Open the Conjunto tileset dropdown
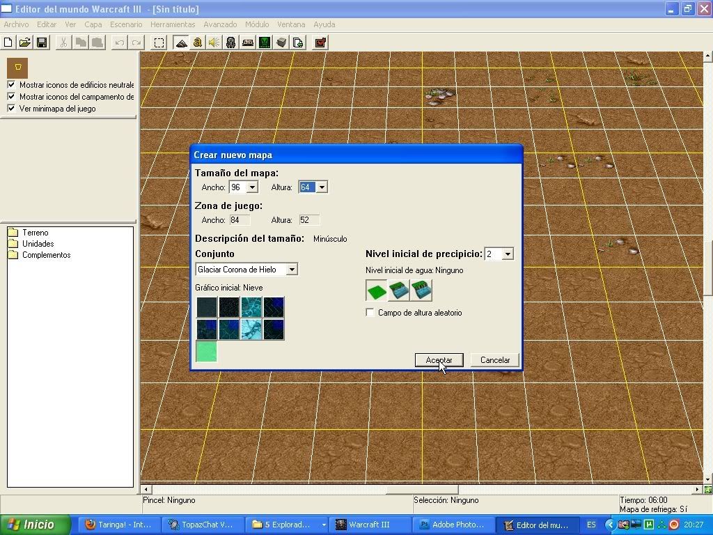The width and height of the screenshot is (713, 535). [292, 270]
